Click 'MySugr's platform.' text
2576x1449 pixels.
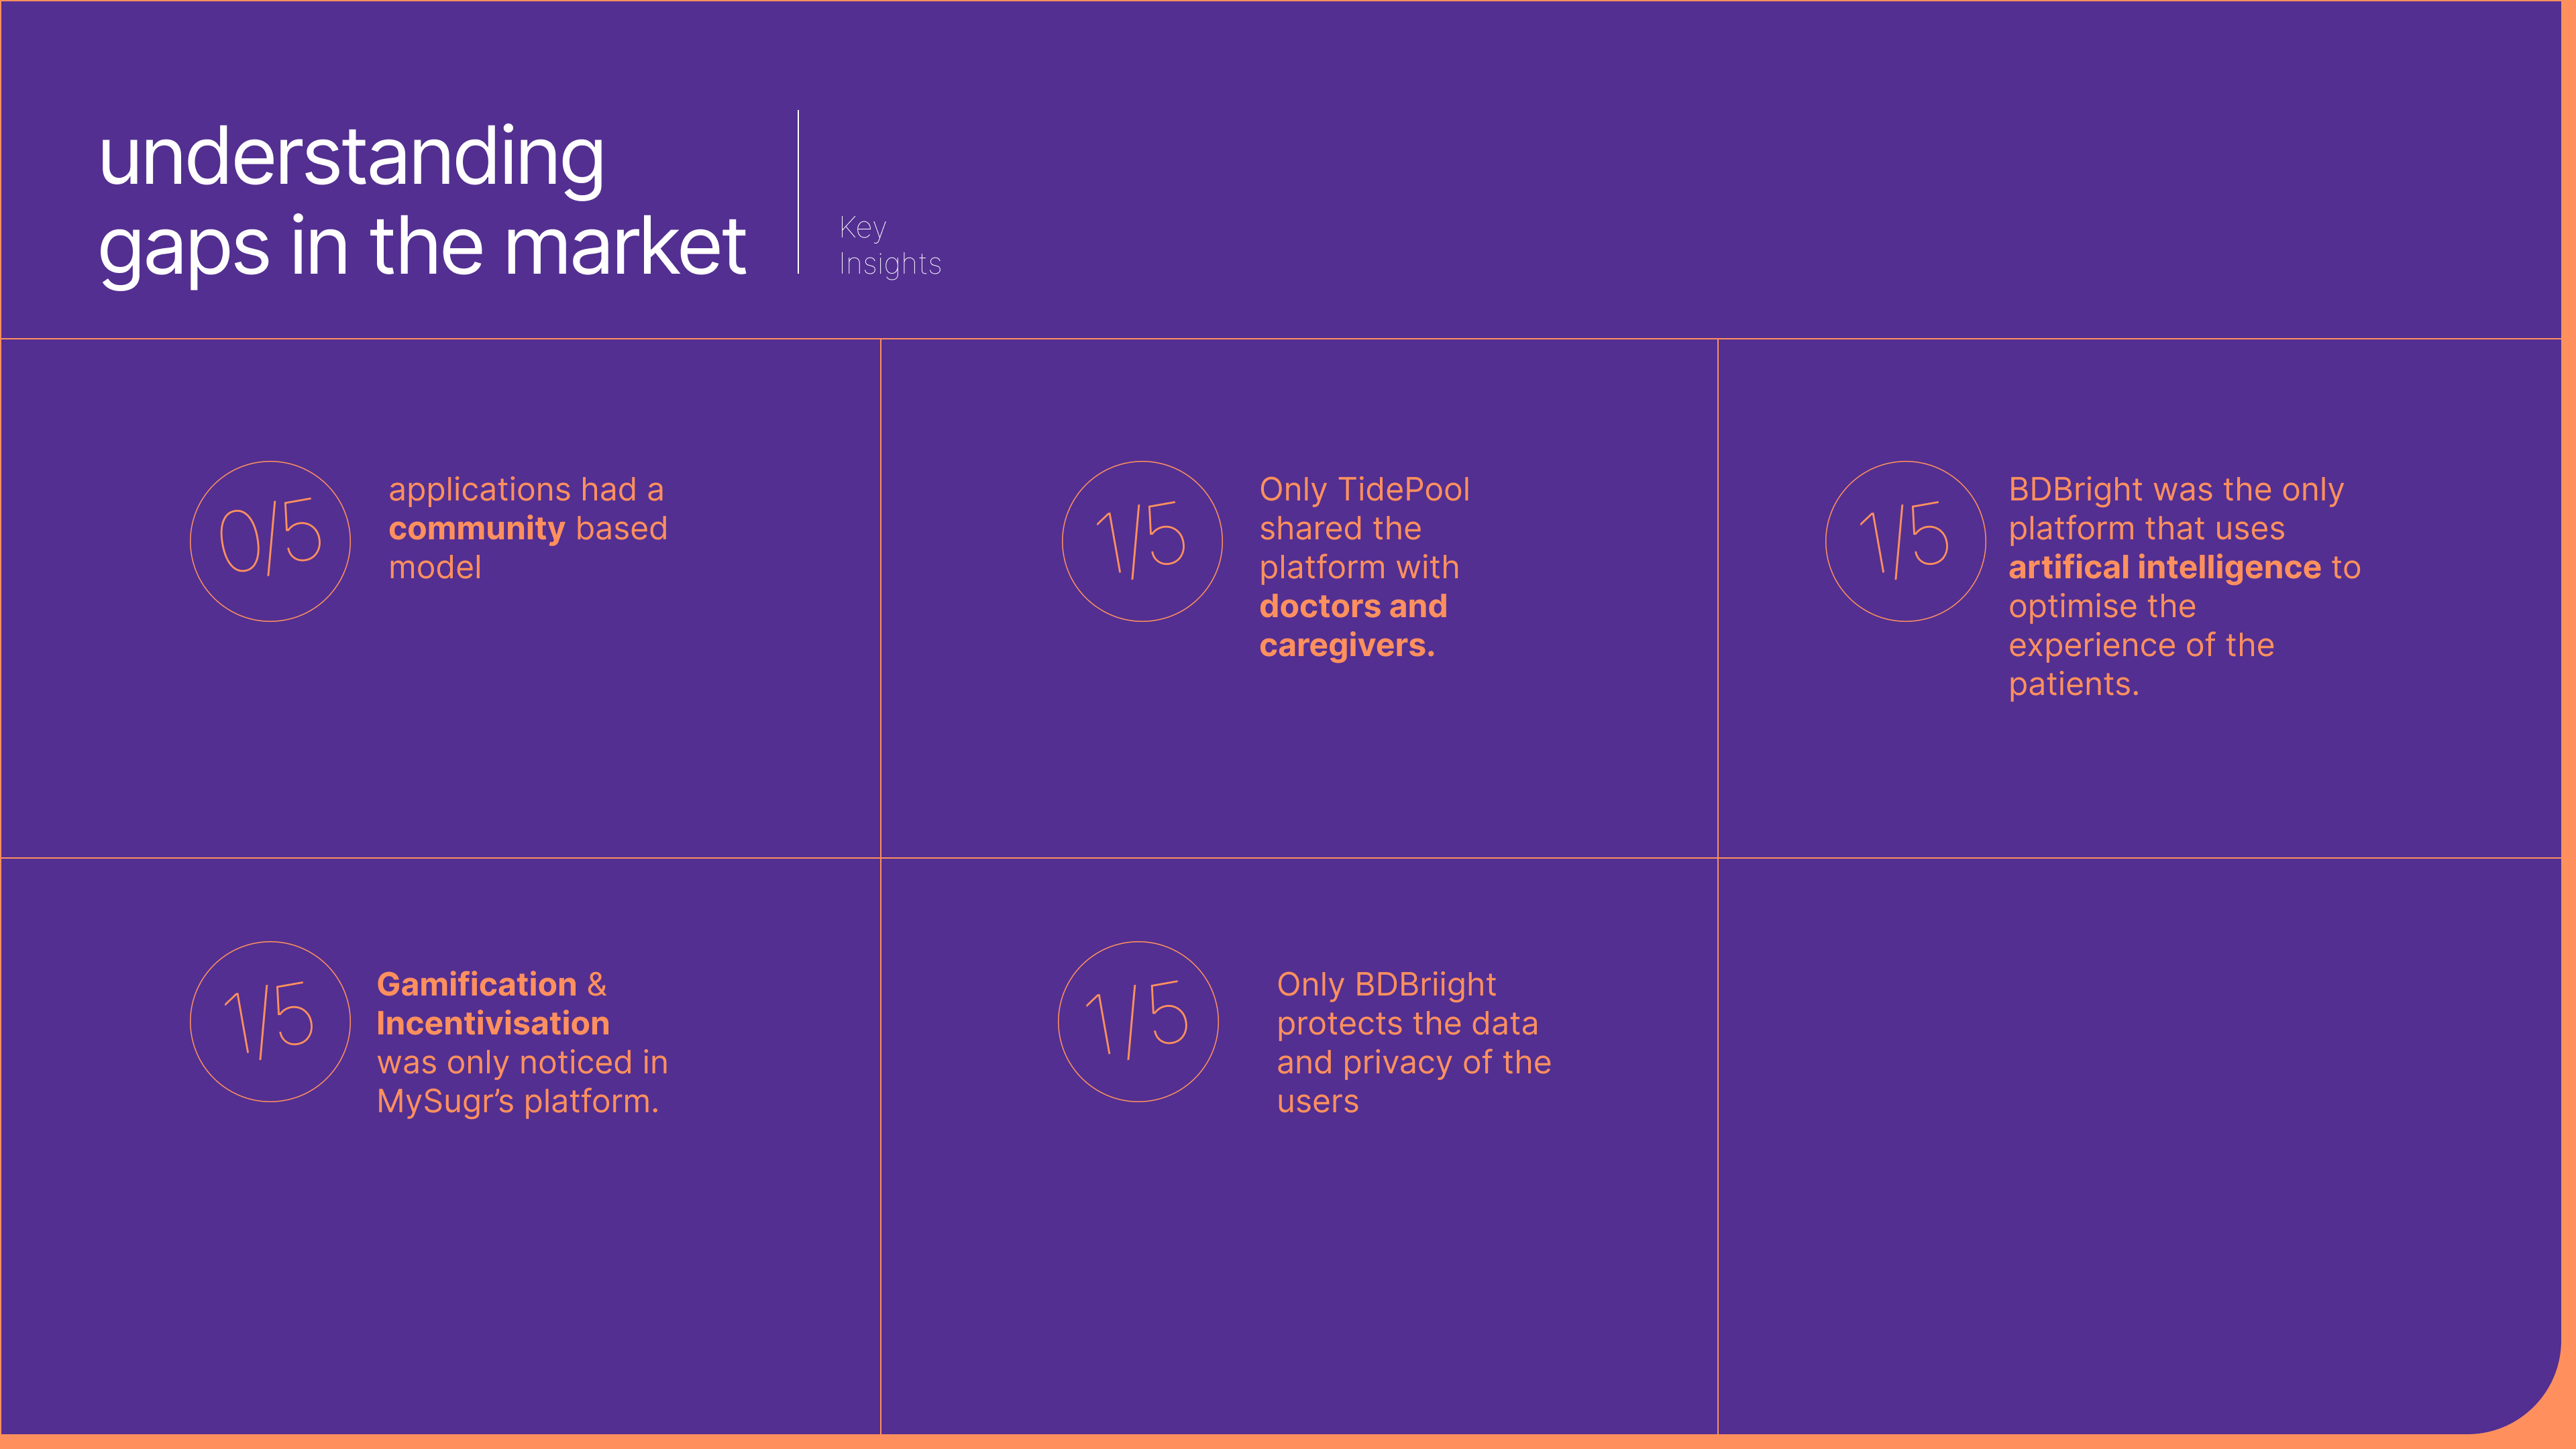coord(517,1102)
